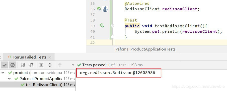Sort tests alphabetically
The height and width of the screenshot is (91, 227).
tap(23, 65)
